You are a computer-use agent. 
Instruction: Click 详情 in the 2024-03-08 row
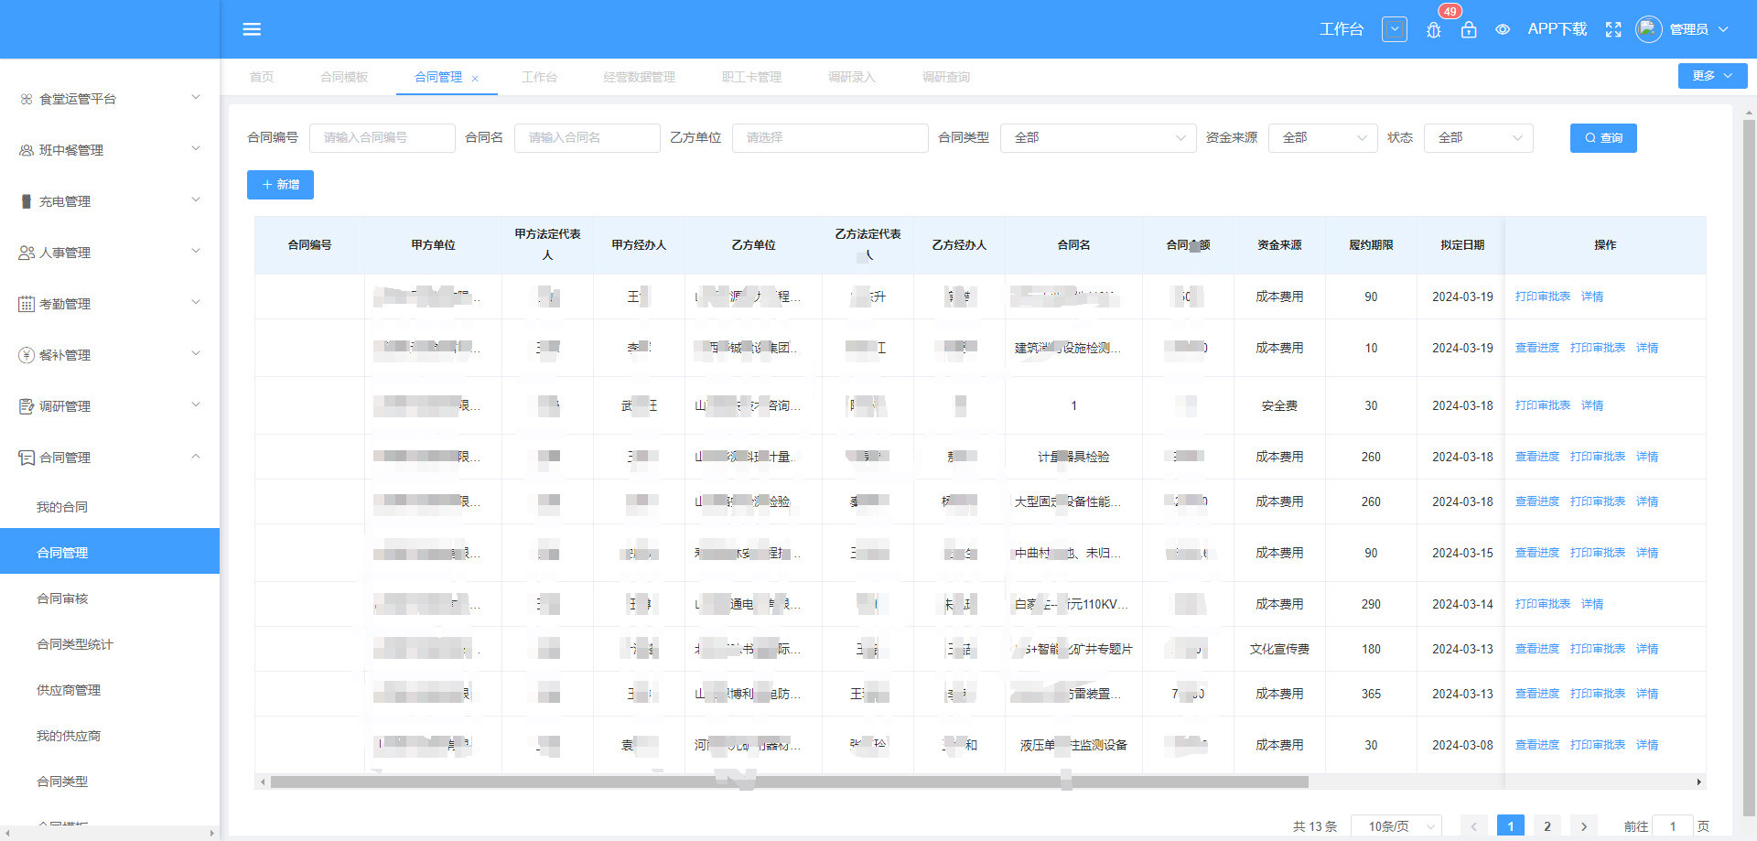tap(1647, 745)
